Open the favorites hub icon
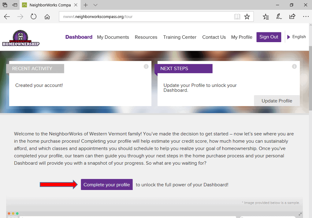 (x=266, y=17)
